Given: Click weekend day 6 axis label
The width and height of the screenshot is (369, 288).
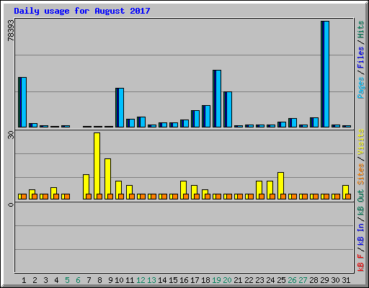Looking at the screenshot, I should (78, 280).
